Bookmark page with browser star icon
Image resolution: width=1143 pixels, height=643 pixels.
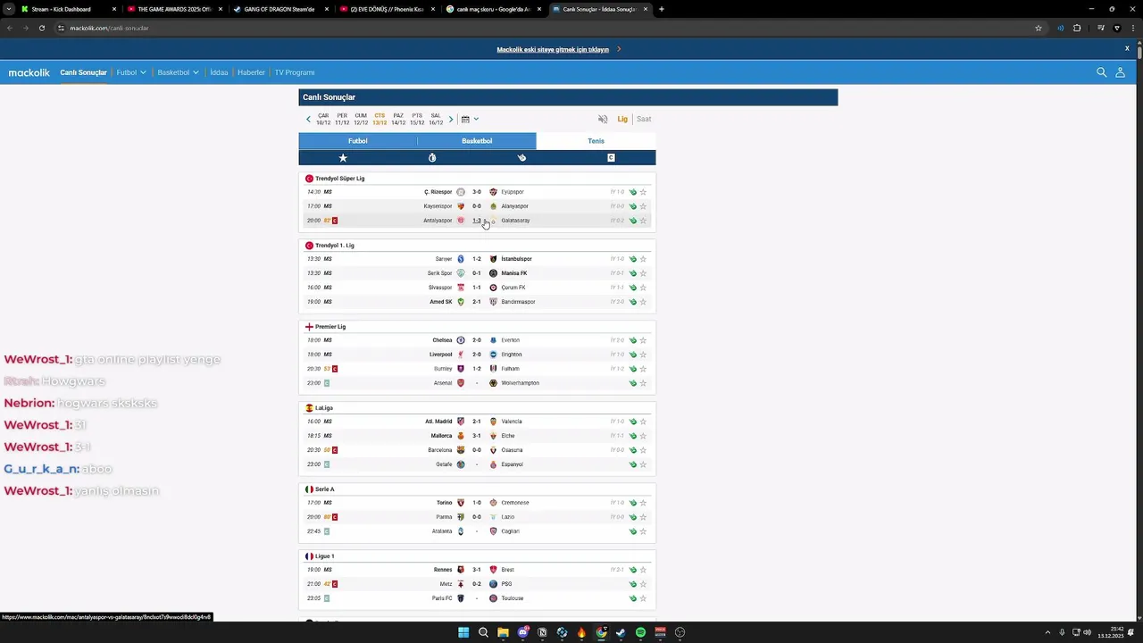(1038, 28)
